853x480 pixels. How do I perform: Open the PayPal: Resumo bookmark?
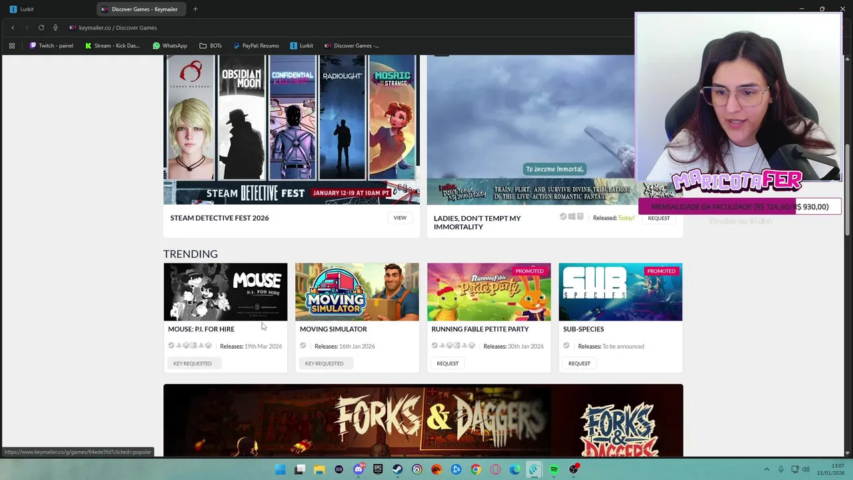click(x=256, y=46)
